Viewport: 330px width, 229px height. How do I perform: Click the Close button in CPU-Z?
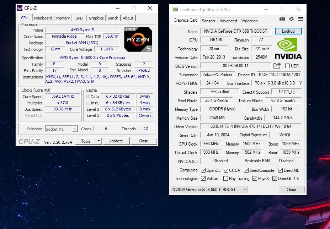click(x=143, y=141)
